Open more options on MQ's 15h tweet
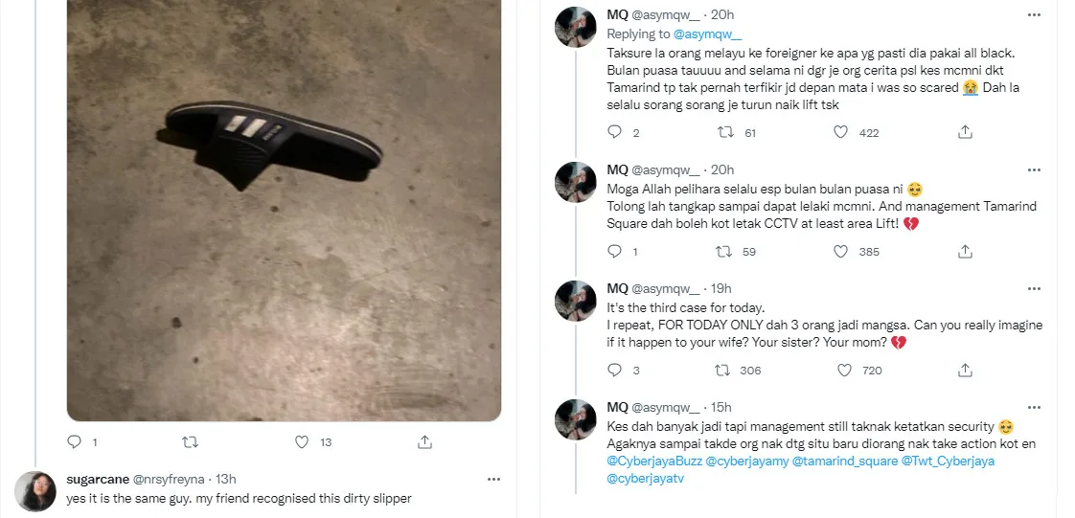The image size is (1075, 518). (x=1034, y=407)
